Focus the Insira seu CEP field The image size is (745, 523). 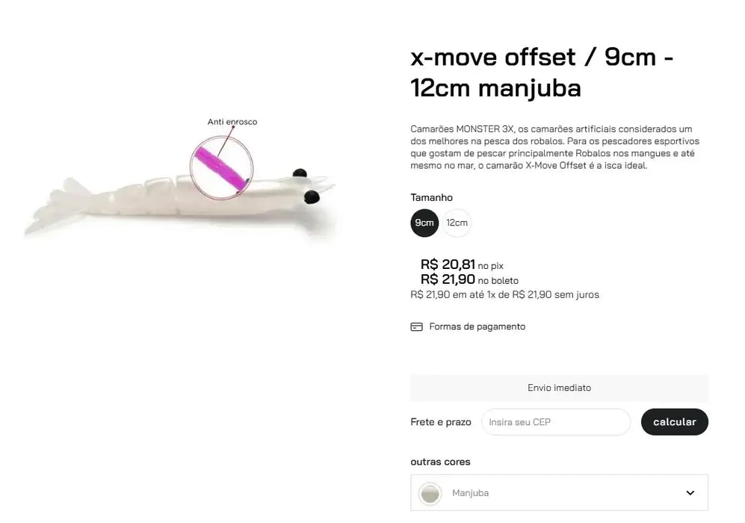coord(556,422)
